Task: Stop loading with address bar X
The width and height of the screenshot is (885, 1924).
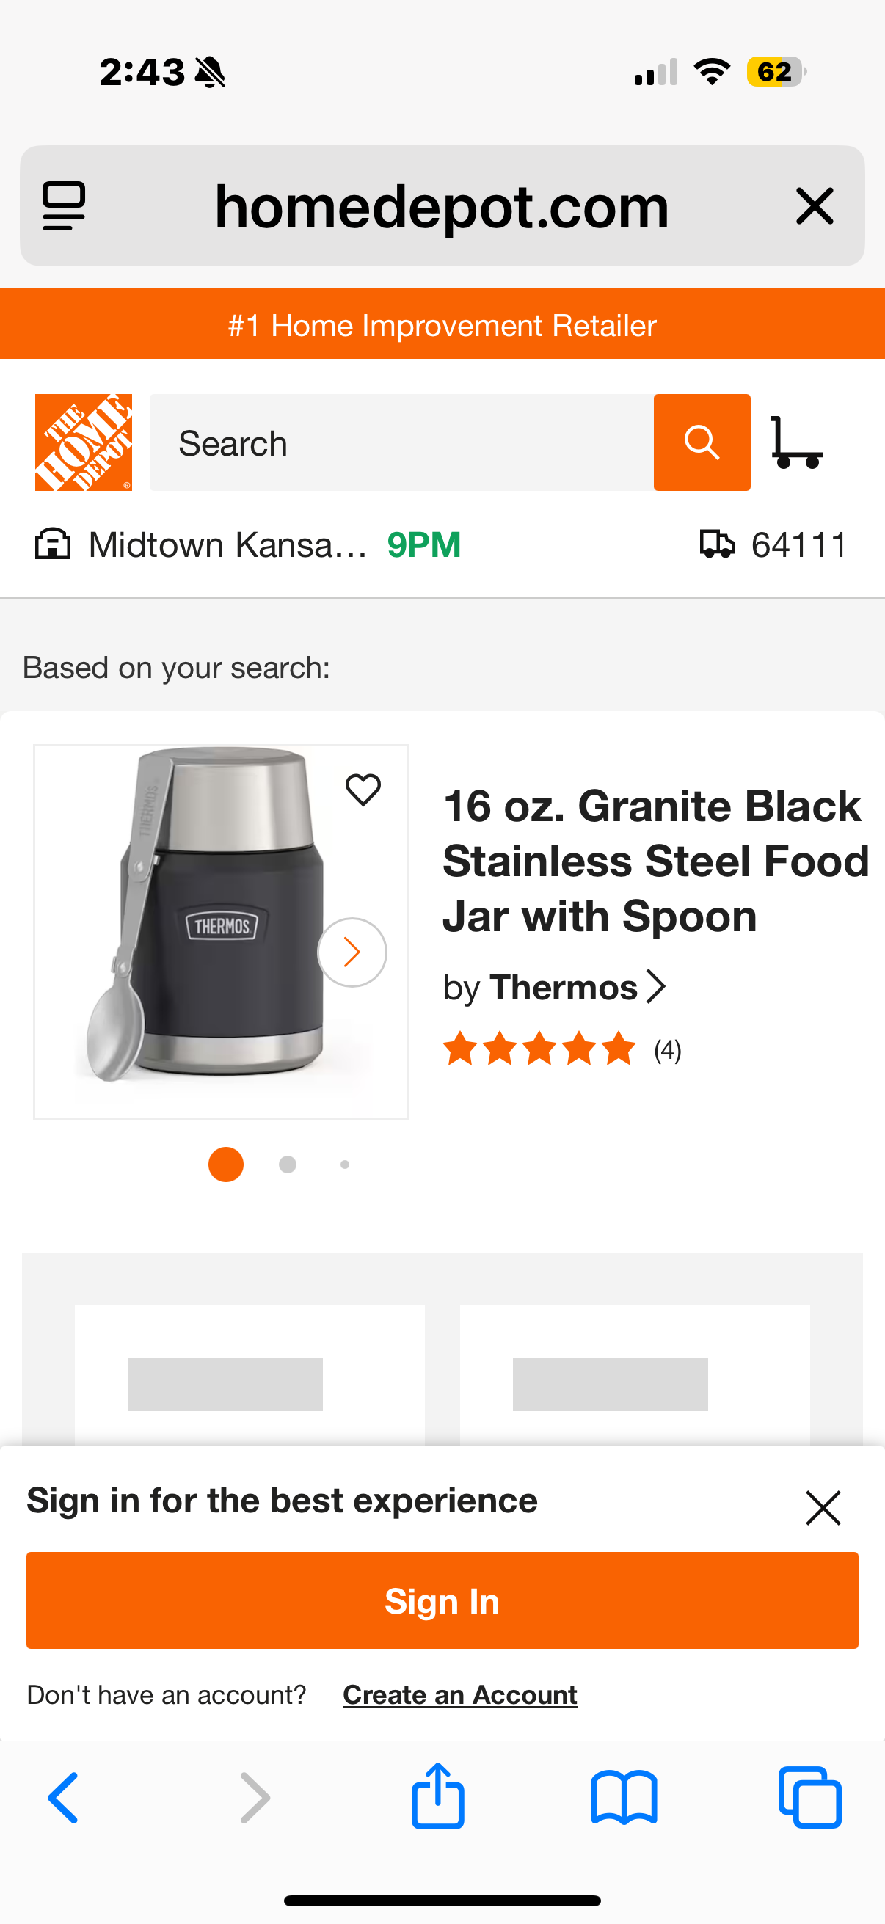Action: point(814,206)
